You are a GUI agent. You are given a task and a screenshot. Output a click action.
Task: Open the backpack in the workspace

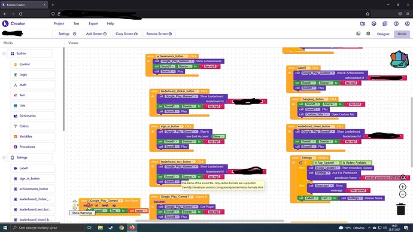[399, 59]
